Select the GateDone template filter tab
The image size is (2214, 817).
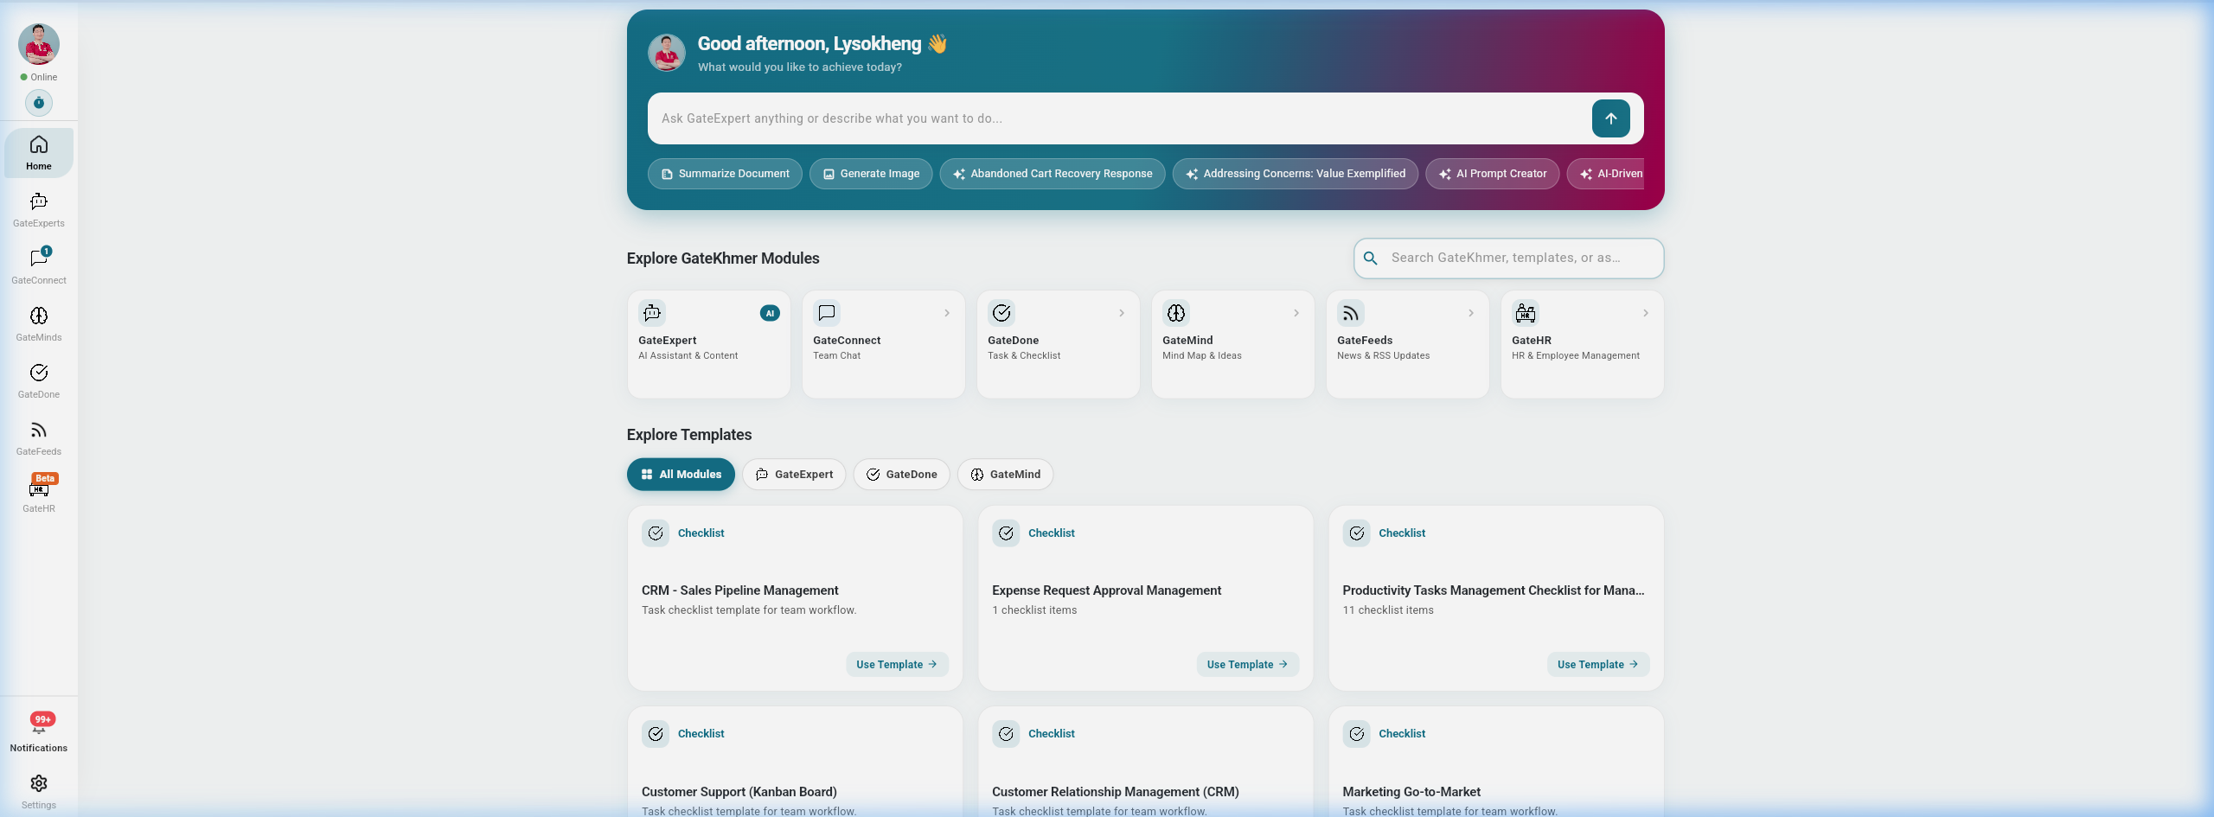[901, 475]
